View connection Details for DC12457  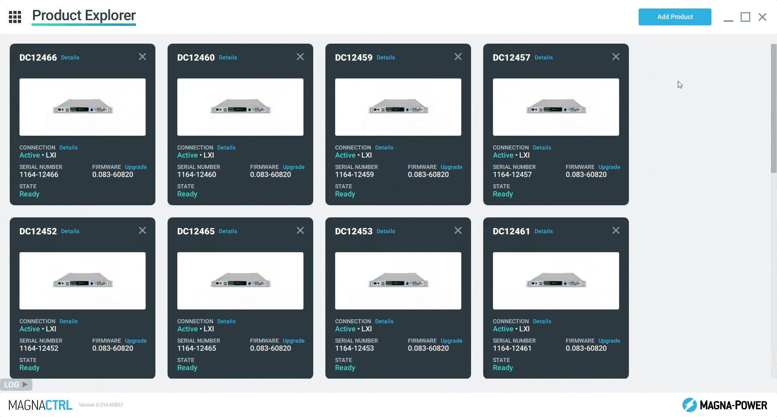tap(542, 148)
